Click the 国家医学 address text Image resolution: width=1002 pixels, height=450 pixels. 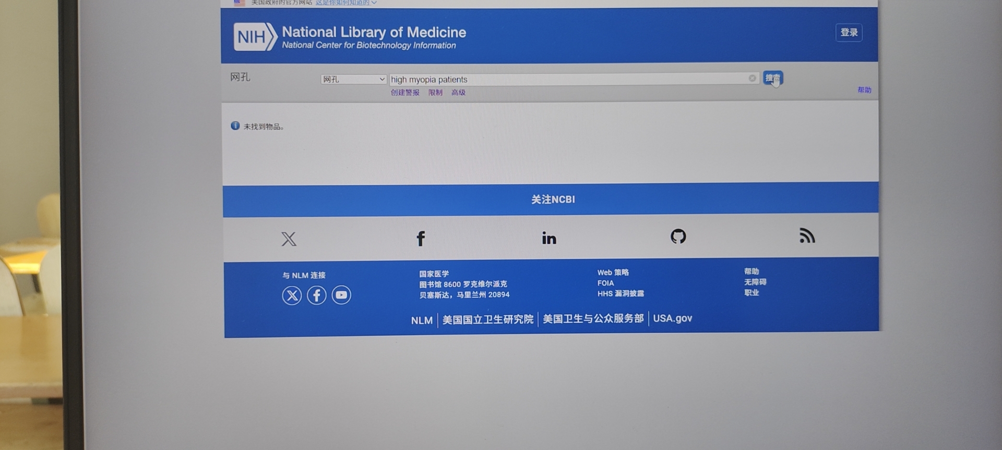[434, 273]
